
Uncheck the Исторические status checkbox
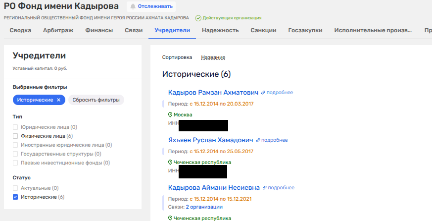[15, 197]
